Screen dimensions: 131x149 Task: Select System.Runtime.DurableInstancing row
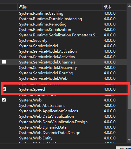tap(63, 19)
